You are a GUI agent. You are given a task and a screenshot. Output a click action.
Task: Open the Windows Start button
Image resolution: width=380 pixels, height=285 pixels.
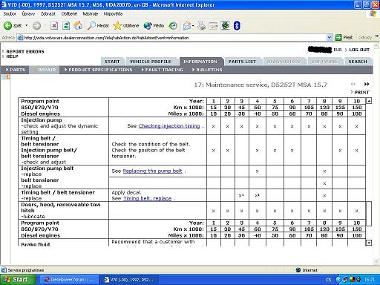coord(18,280)
